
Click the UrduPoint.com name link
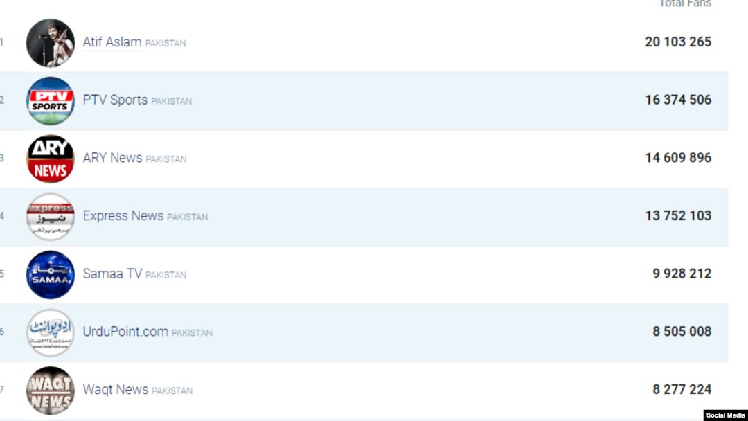[125, 332]
